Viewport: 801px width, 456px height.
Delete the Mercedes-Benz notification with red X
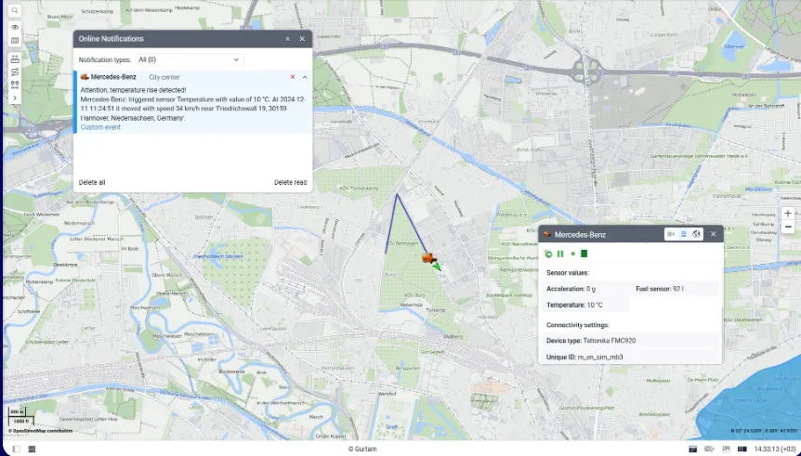tap(293, 77)
